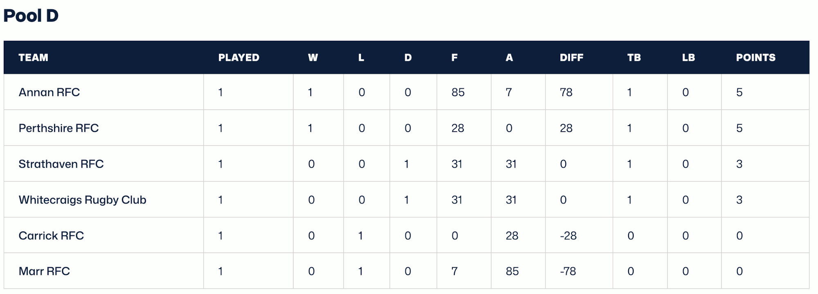Click the PLAYED column header
This screenshot has width=818, height=294.
pyautogui.click(x=239, y=57)
